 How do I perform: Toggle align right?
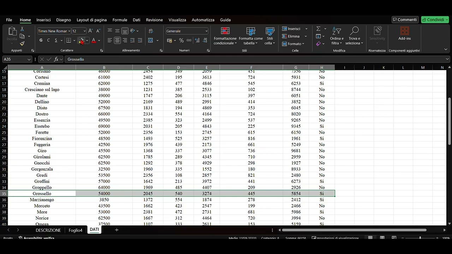click(125, 41)
